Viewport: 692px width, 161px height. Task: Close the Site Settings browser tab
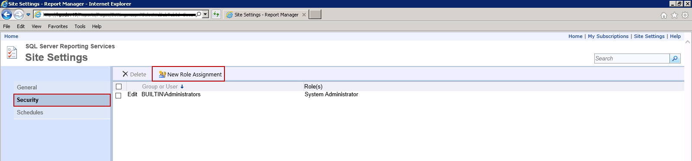pyautogui.click(x=304, y=15)
